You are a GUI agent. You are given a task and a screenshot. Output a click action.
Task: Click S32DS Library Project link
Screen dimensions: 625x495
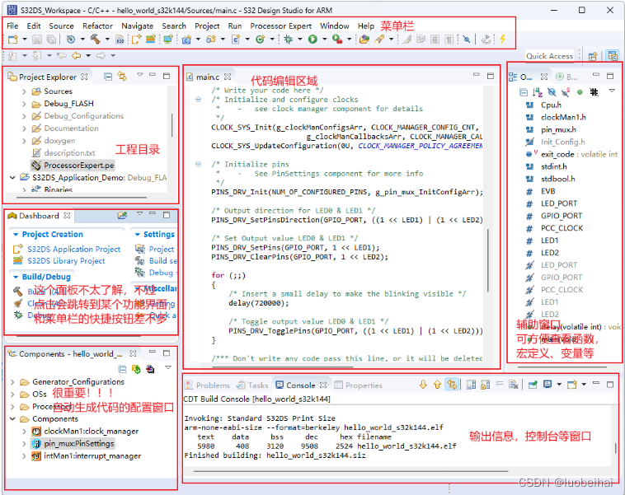click(x=66, y=261)
